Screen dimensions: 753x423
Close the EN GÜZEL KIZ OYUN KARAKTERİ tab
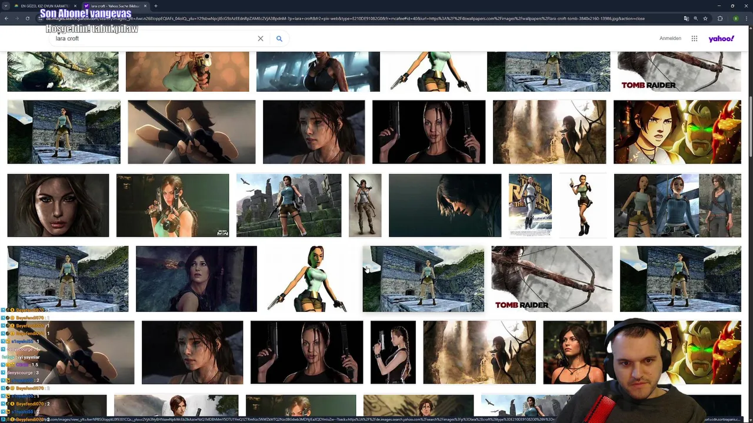coord(74,6)
